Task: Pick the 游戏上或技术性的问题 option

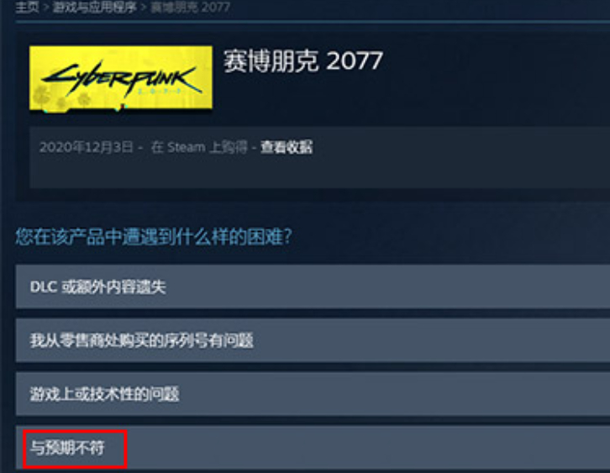Action: pos(313,394)
